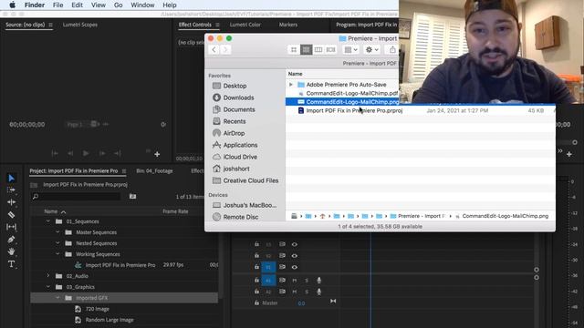Screen dimensions: 584x328
Task: Toggle V1 track output eye
Action: tap(294, 267)
